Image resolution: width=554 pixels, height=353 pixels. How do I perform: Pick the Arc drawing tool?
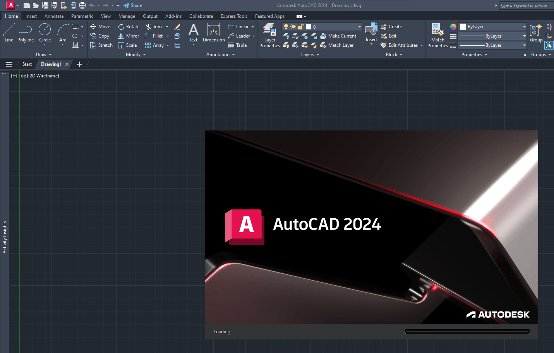[x=63, y=33]
